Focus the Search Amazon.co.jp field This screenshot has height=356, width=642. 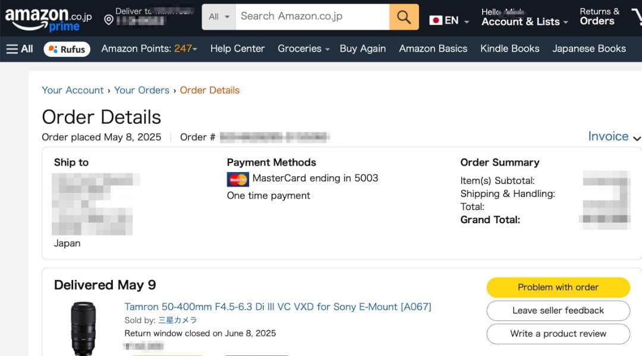[x=312, y=17]
